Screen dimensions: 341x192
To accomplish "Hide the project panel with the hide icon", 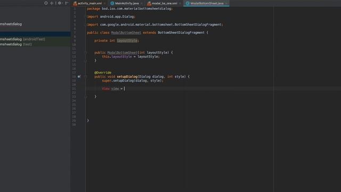I will [67, 3].
